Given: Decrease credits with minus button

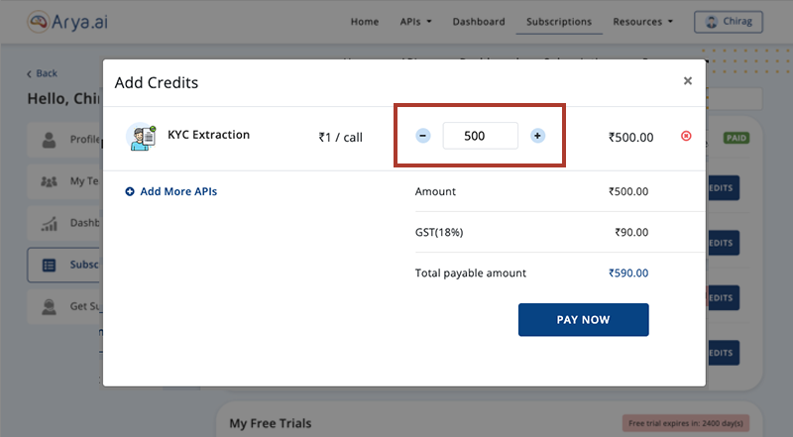Looking at the screenshot, I should pos(423,136).
